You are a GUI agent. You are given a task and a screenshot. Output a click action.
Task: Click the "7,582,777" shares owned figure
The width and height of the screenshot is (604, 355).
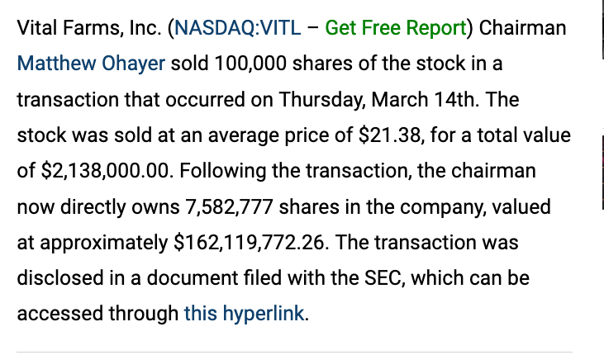(x=230, y=206)
